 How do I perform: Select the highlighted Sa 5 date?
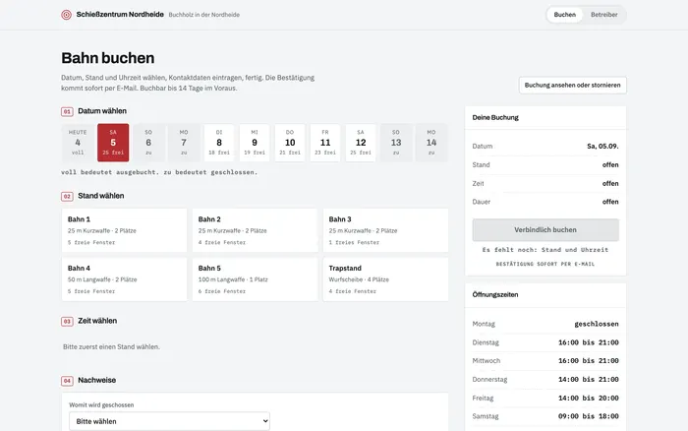tap(113, 143)
